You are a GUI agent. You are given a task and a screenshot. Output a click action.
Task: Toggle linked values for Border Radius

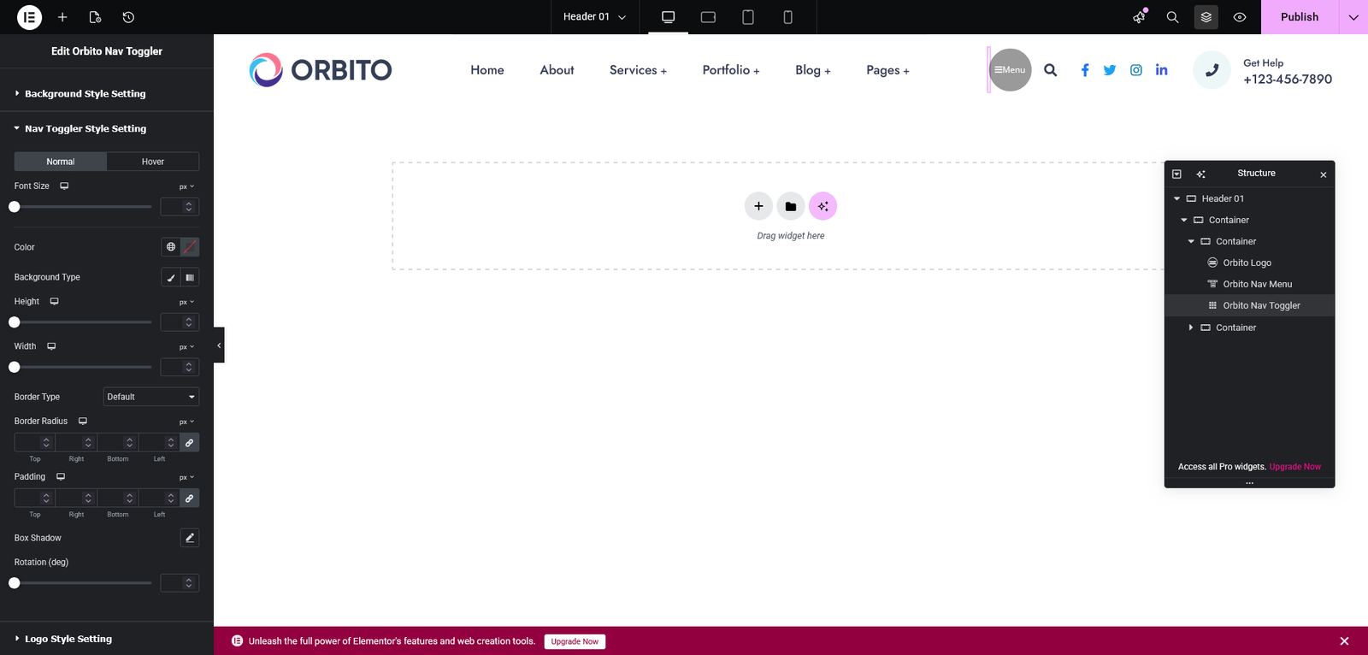pos(190,442)
